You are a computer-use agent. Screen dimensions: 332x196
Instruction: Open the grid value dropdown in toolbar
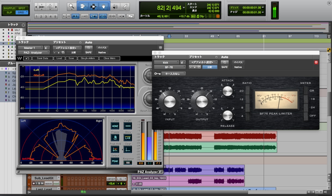[263, 8]
